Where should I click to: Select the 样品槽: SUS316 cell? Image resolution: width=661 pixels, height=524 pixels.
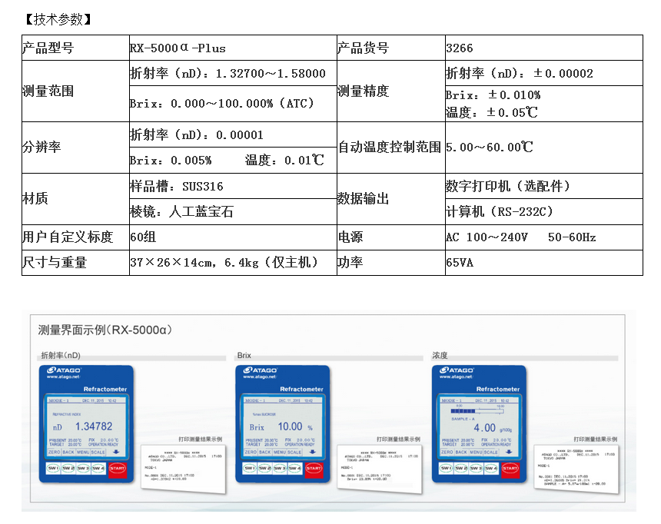(233, 186)
